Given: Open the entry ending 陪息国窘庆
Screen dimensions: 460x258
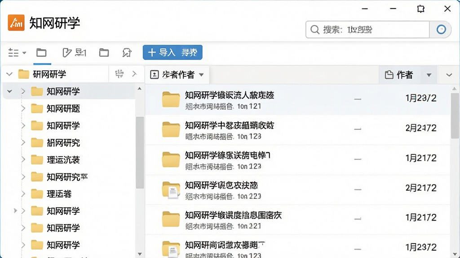Looking at the screenshot, I should pos(233,215).
